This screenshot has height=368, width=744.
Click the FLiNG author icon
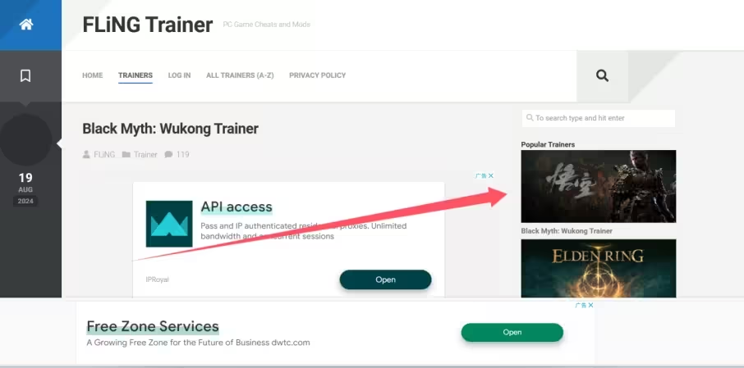pos(86,154)
